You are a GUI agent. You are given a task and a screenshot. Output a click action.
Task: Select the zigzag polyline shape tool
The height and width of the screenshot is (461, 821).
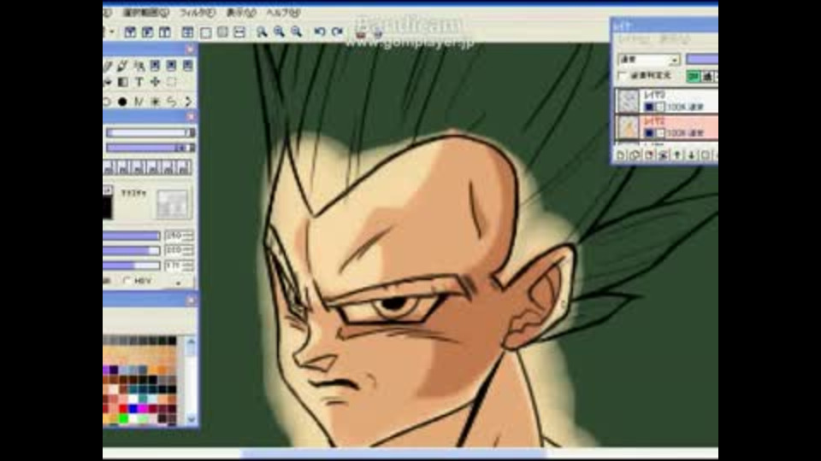click(139, 102)
